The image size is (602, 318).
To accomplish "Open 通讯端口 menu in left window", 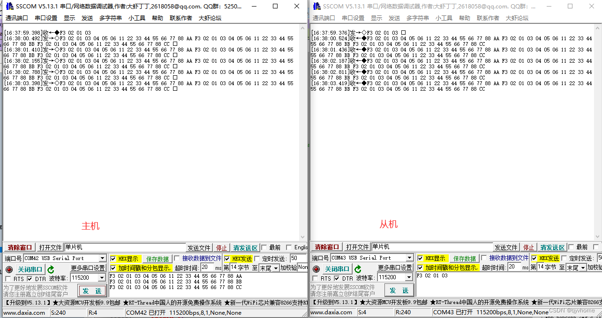I will (x=16, y=18).
